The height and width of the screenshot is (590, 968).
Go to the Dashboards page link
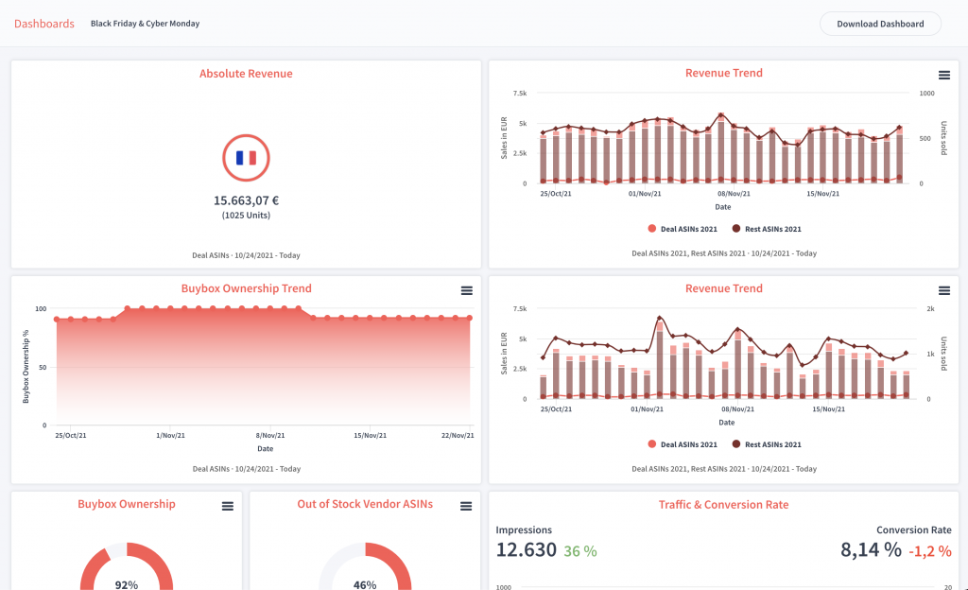44,24
